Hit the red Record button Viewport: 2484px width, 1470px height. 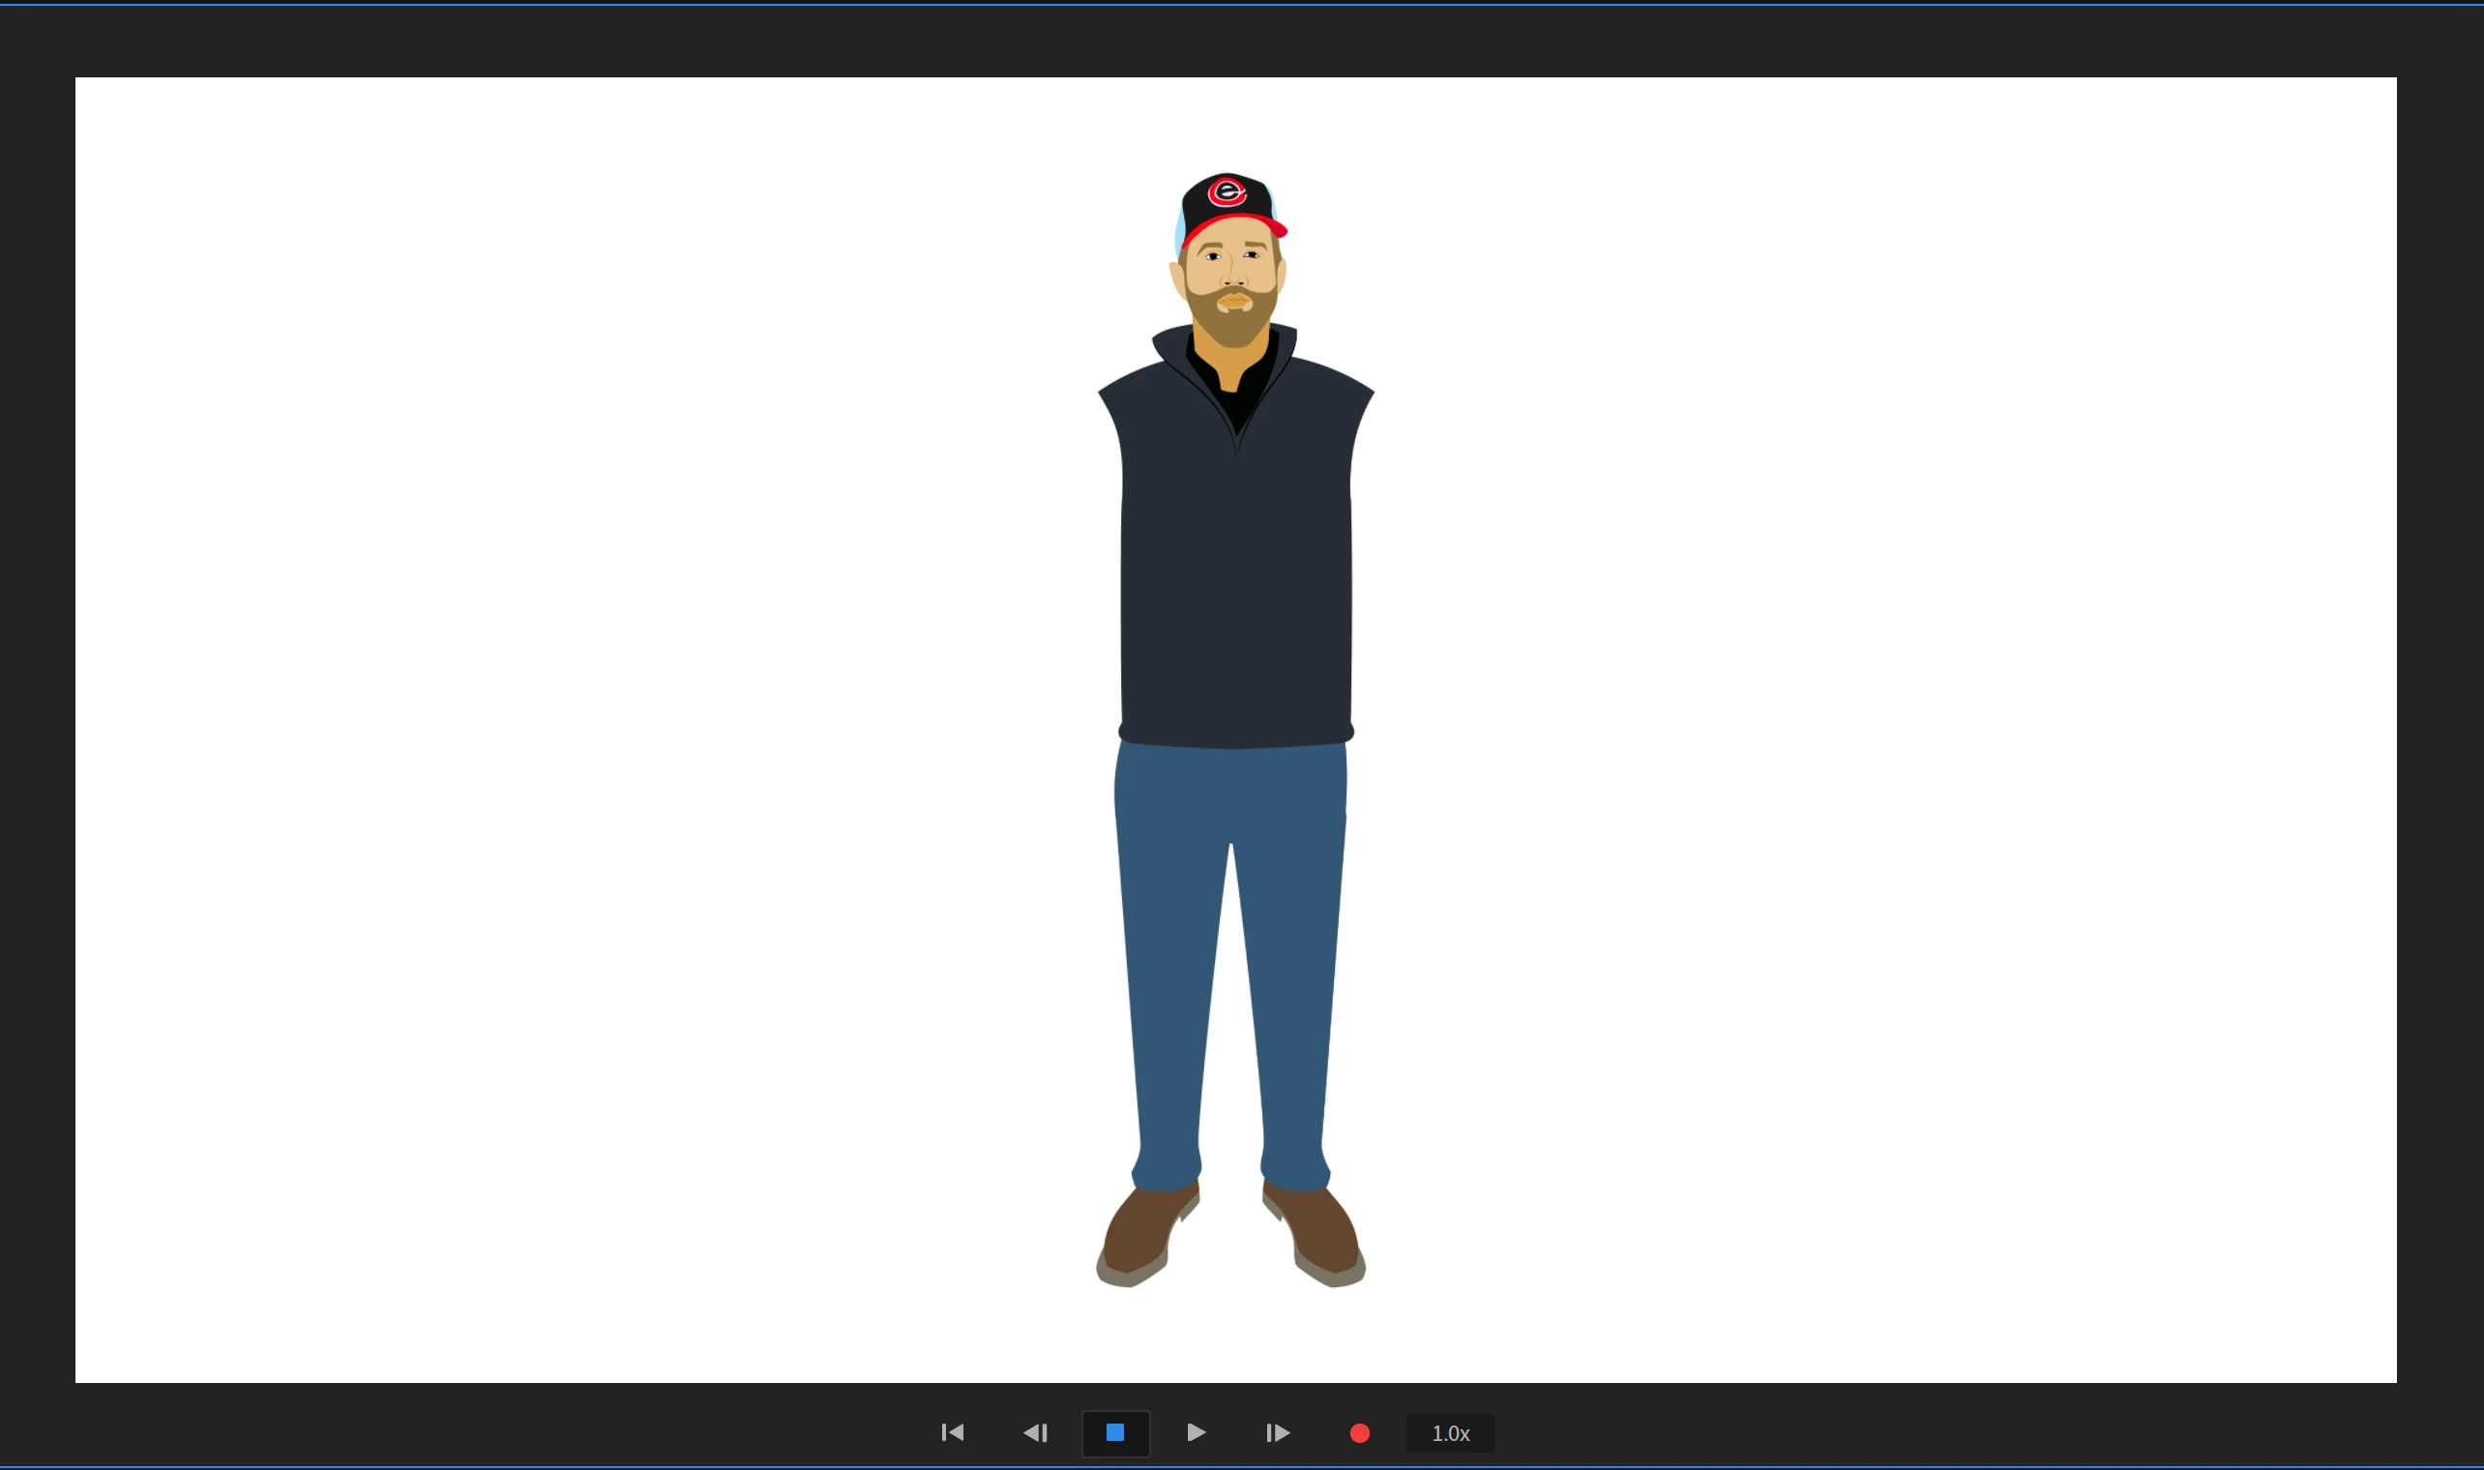coord(1360,1433)
